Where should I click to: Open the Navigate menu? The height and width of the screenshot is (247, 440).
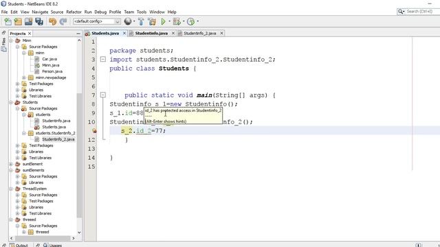(x=40, y=12)
